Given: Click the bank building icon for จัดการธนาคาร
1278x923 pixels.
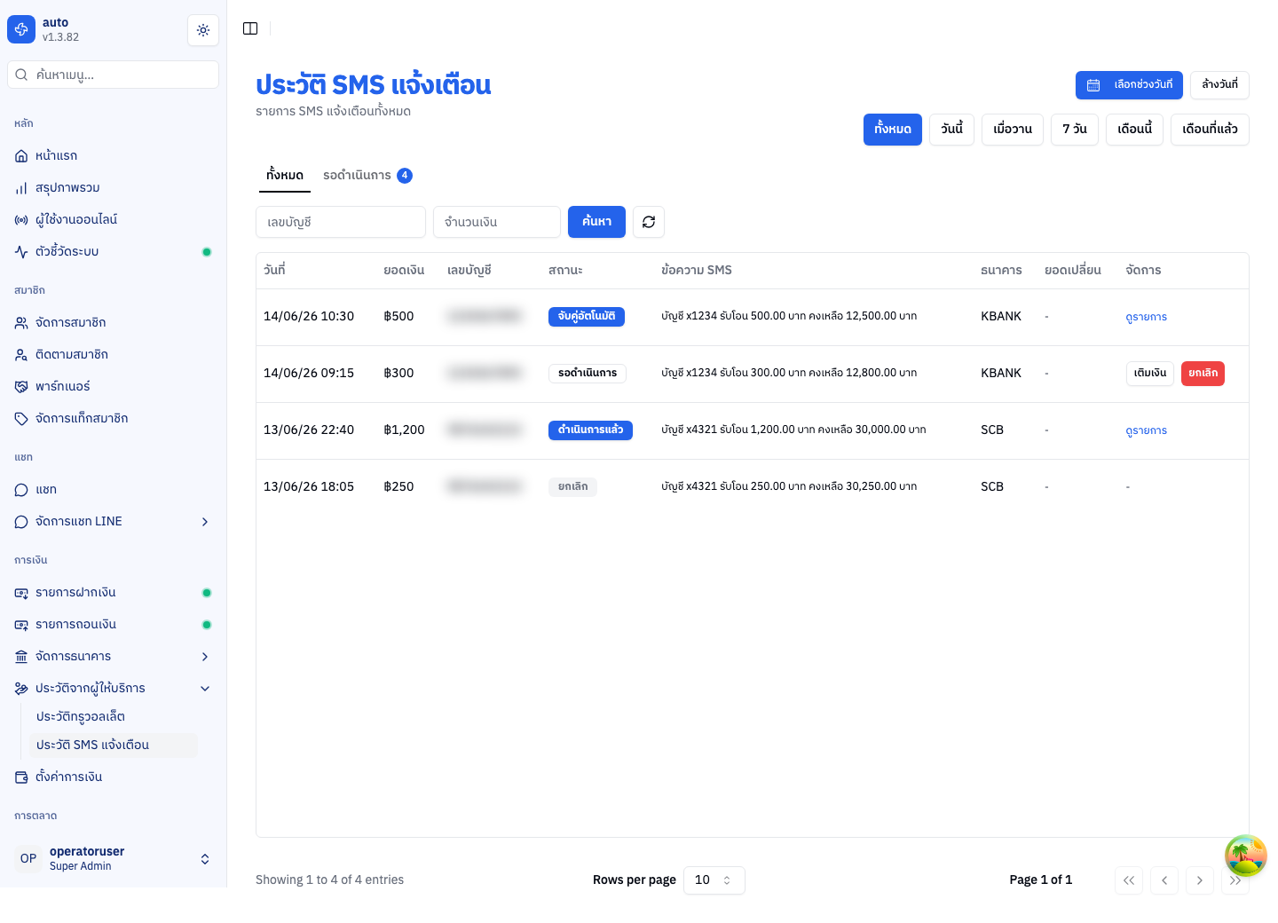Looking at the screenshot, I should tap(21, 657).
